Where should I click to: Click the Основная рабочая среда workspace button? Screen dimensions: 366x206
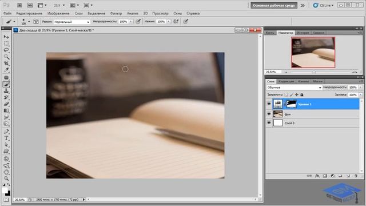pos(274,5)
